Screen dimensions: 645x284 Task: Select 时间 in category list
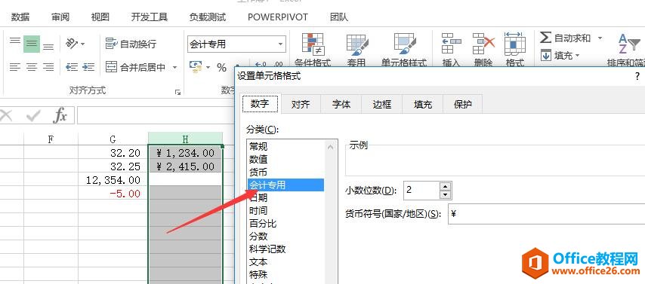click(x=285, y=211)
